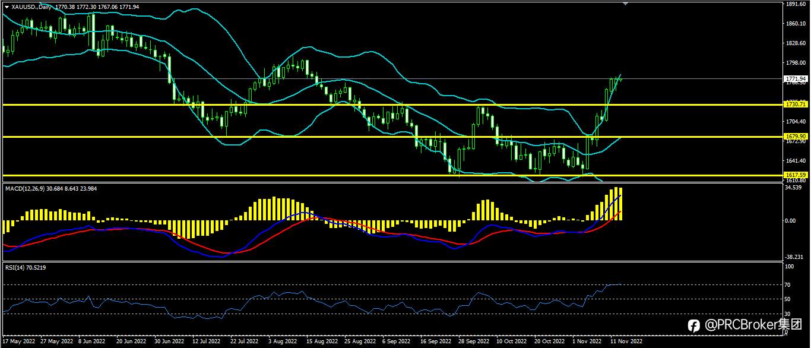
Task: Select the 1730.71 yellow horizontal line
Action: (392, 105)
